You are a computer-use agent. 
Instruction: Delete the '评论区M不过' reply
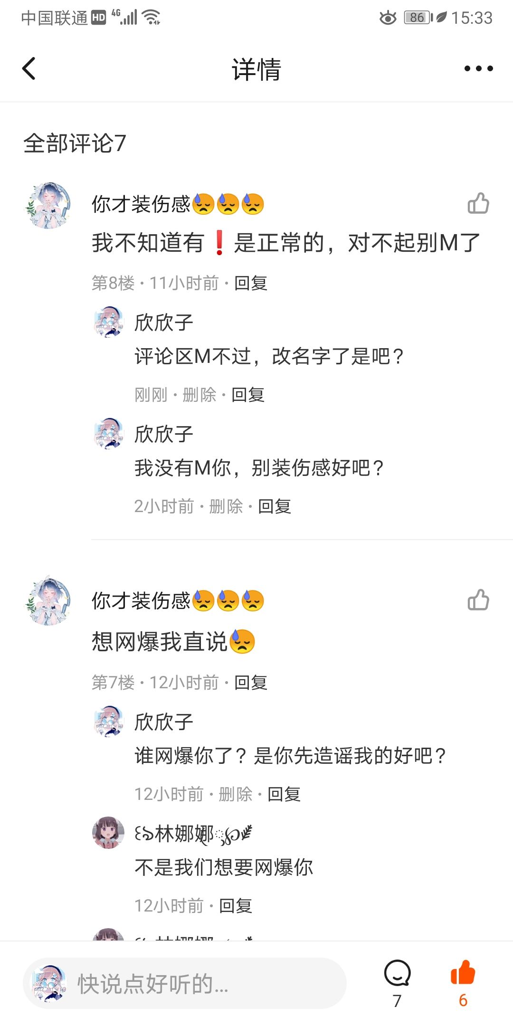[x=199, y=395]
